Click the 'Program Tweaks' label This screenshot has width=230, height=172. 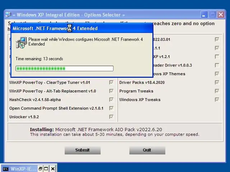tap(136, 91)
